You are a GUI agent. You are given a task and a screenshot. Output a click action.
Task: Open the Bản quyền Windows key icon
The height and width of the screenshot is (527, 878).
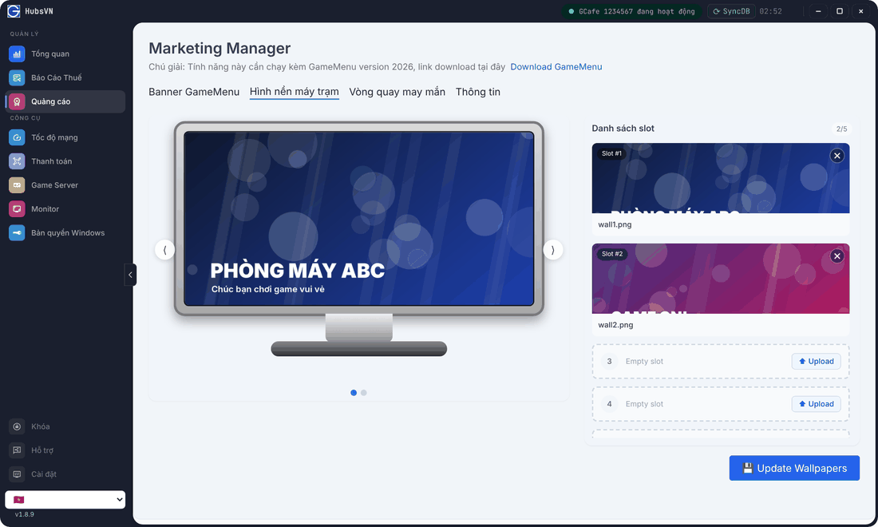17,232
